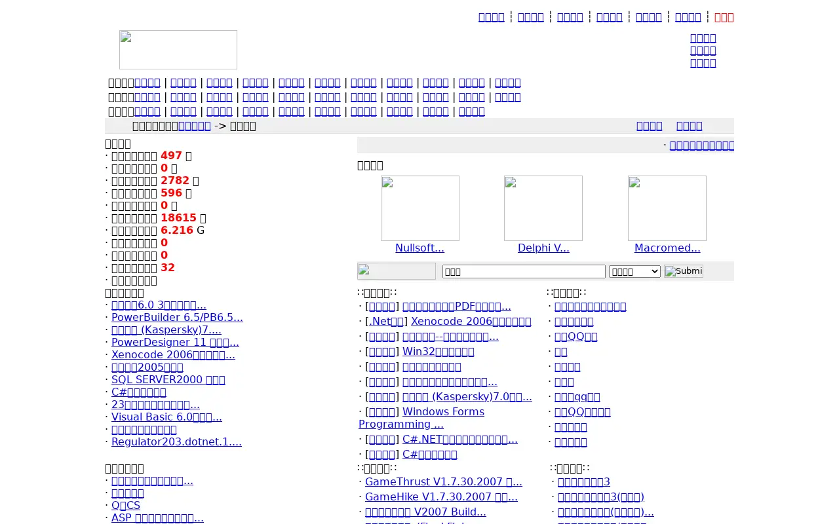The image size is (839, 524).
Task: Click the red statistic 32
Action: (168, 267)
